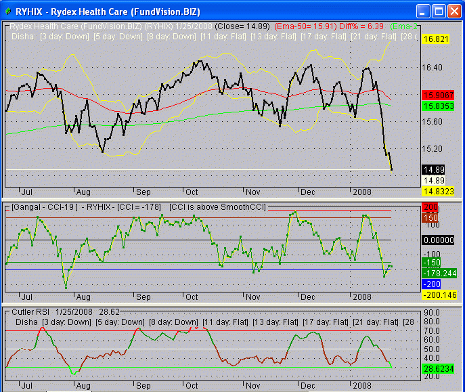Click the [11 day: Flat] text in the top chart header

tap(223, 37)
